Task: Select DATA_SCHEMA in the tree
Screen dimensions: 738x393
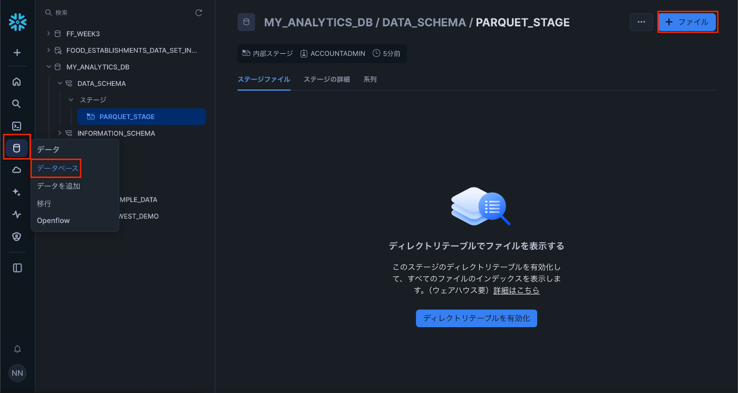Action: 101,83
